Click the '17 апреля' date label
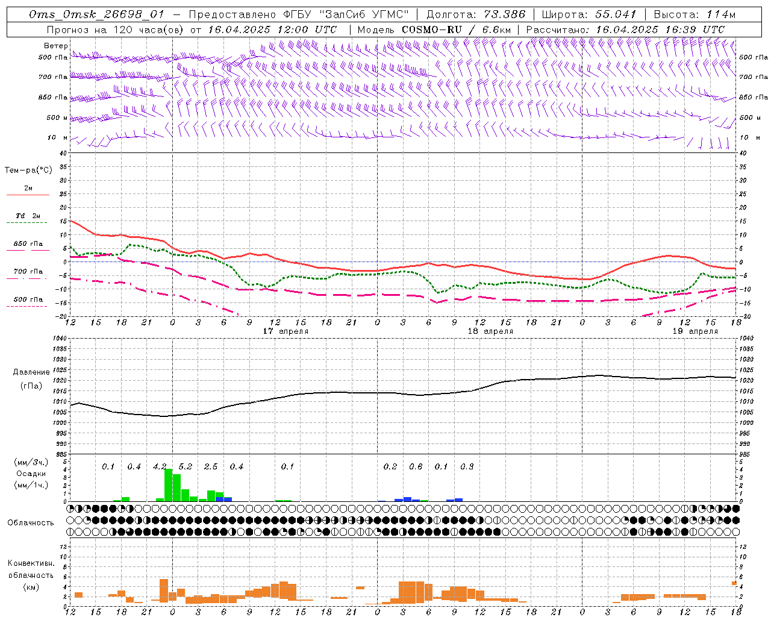The image size is (771, 617). point(286,331)
